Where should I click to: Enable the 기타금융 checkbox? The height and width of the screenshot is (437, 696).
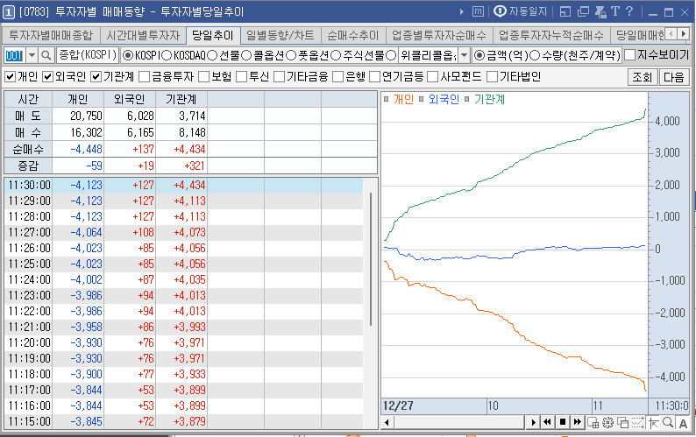point(280,77)
